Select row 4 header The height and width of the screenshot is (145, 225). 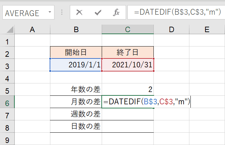[7, 77]
